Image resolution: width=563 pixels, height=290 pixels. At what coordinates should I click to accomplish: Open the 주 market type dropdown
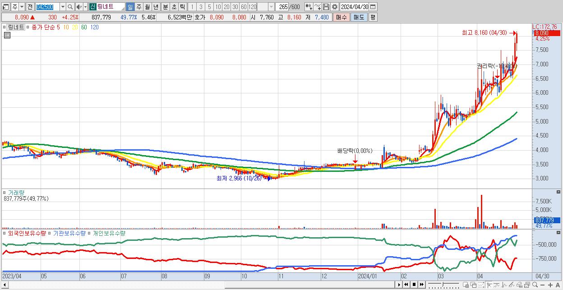coord(22,7)
